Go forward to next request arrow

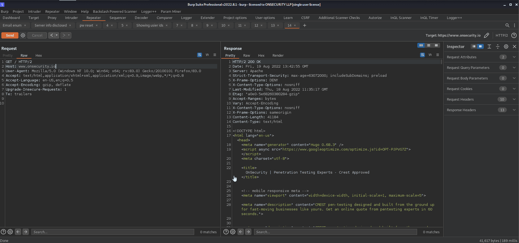[x=64, y=35]
